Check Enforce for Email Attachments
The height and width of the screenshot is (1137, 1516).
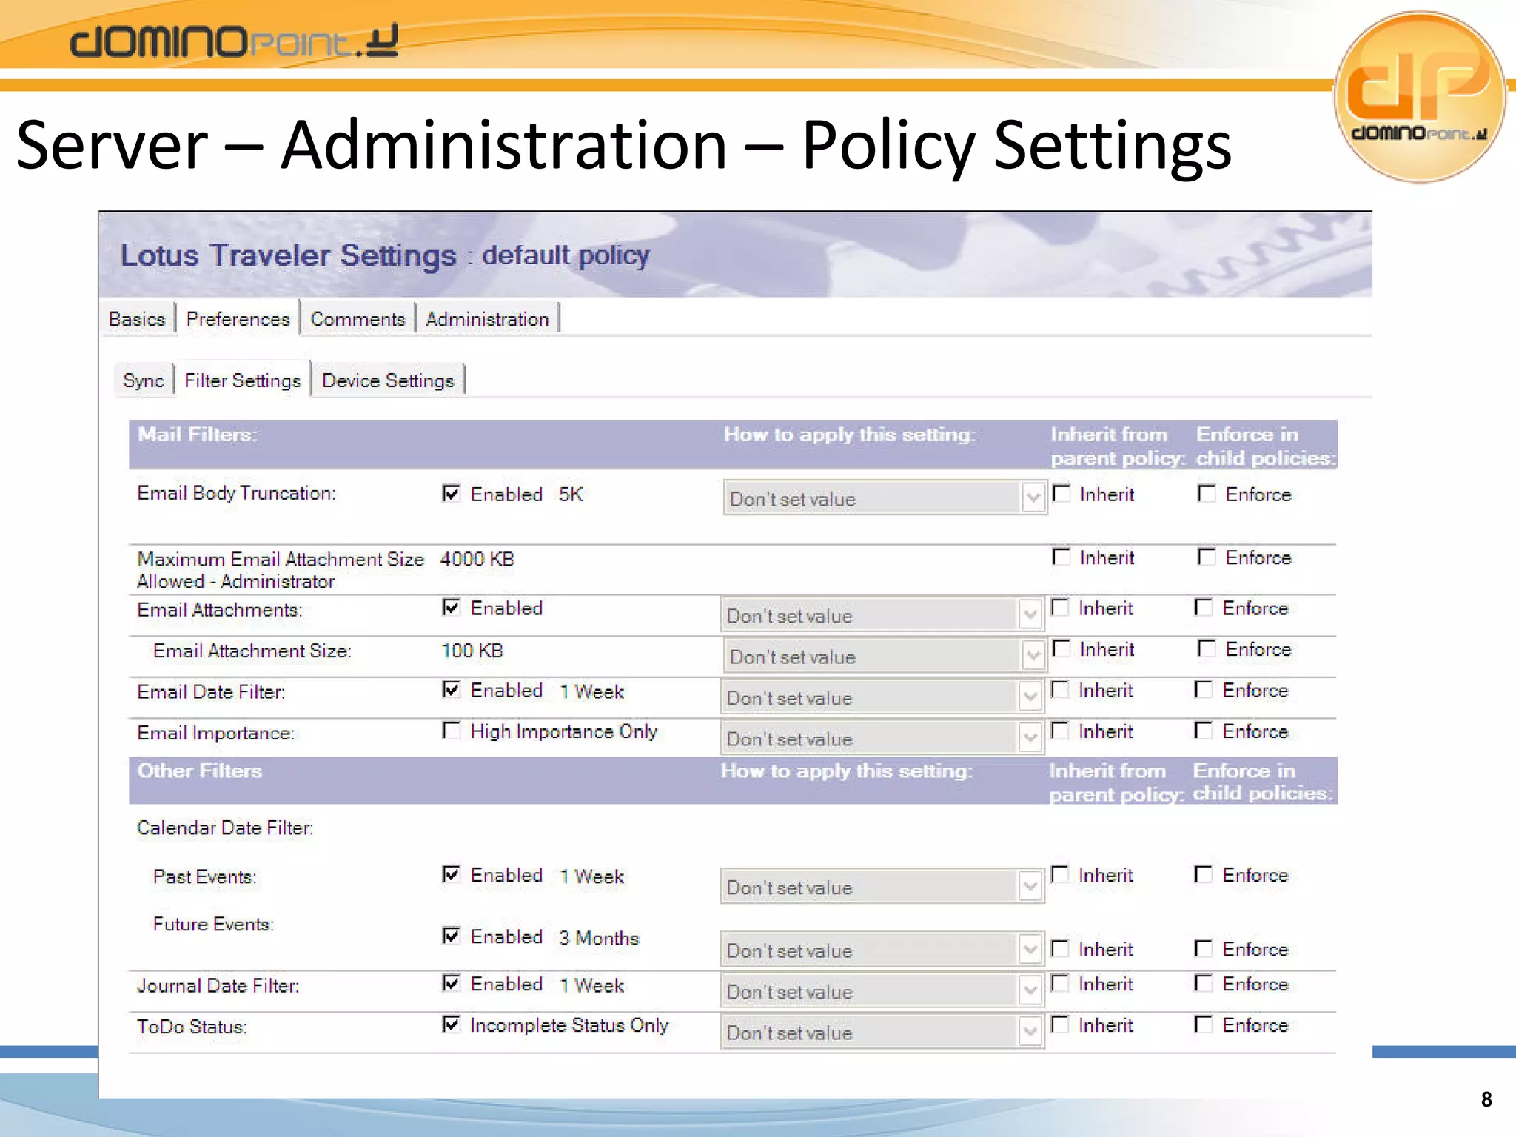(1204, 607)
